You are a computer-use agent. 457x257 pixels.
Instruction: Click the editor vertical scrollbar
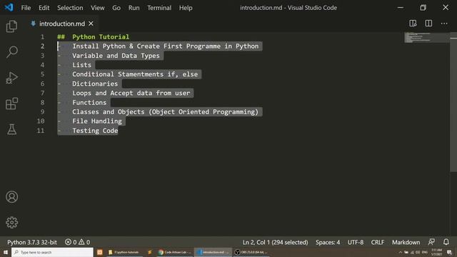[453, 102]
